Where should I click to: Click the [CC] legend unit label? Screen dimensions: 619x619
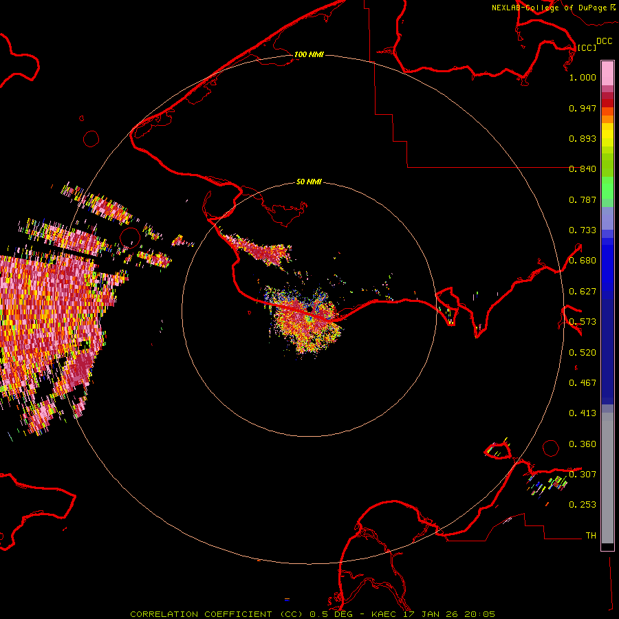[x=587, y=47]
